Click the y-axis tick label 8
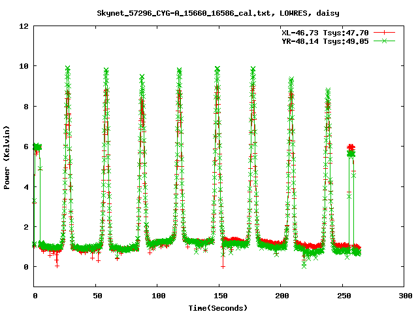The height and width of the screenshot is (314, 418). pos(26,107)
